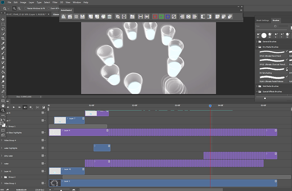
Task: Click the timeline scissors split icon
Action: tap(38, 107)
